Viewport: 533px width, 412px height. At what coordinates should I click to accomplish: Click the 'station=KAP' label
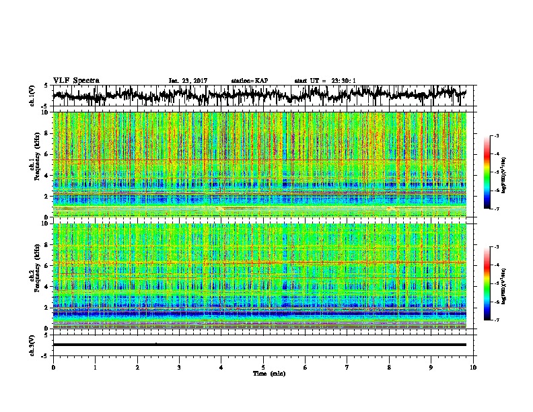click(250, 81)
